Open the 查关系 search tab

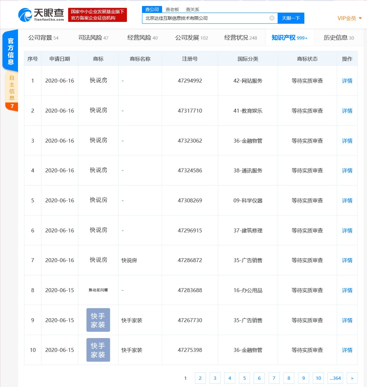tap(192, 9)
